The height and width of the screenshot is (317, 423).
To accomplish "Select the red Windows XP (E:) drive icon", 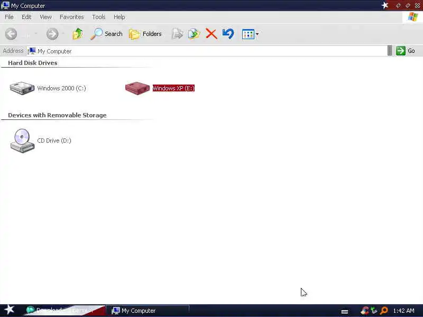I will (x=137, y=88).
